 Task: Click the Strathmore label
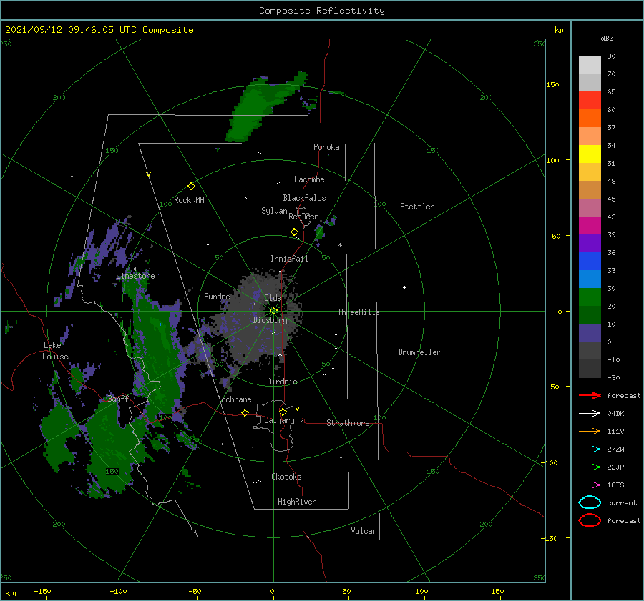[x=348, y=423]
